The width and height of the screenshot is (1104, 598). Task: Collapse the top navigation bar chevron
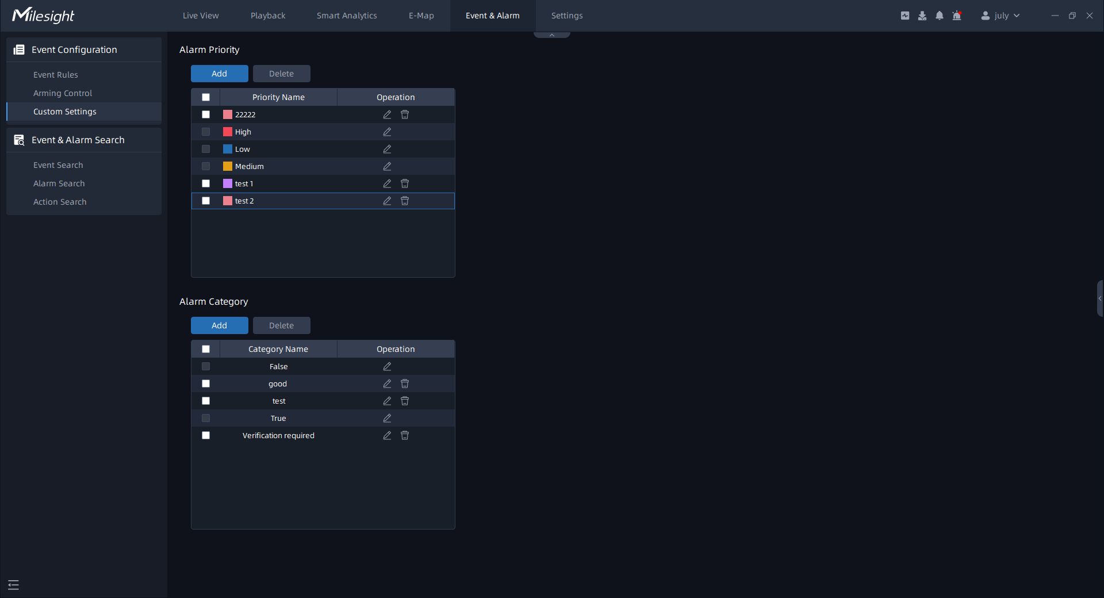552,35
